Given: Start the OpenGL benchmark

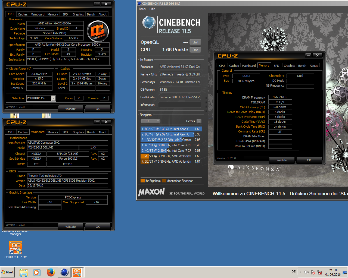Looking at the screenshot, I should 195,42.
